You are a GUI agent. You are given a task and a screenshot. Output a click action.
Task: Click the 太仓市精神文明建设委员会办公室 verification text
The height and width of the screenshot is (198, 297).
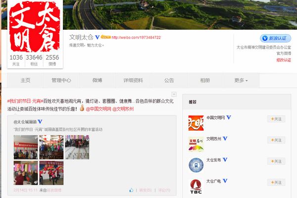(x=264, y=47)
